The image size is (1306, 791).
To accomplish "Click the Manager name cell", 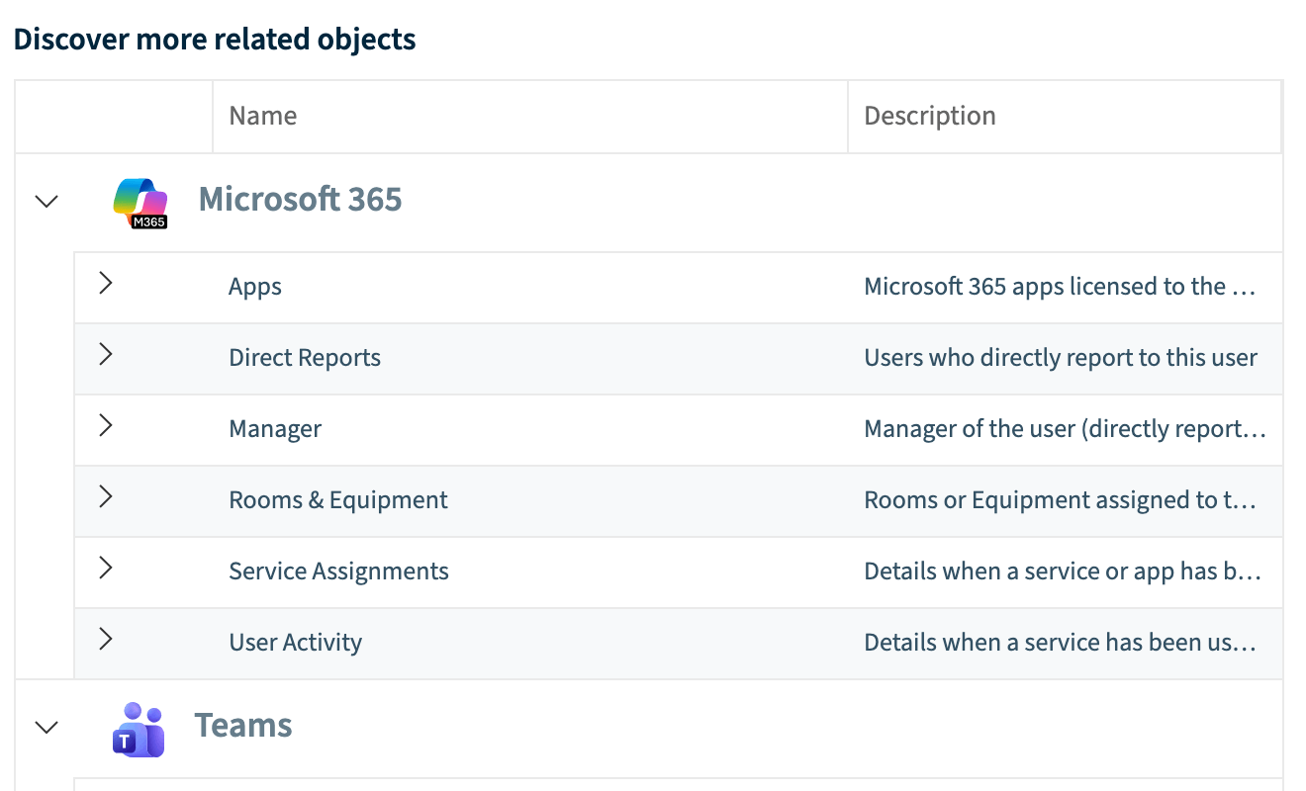I will 275,429.
